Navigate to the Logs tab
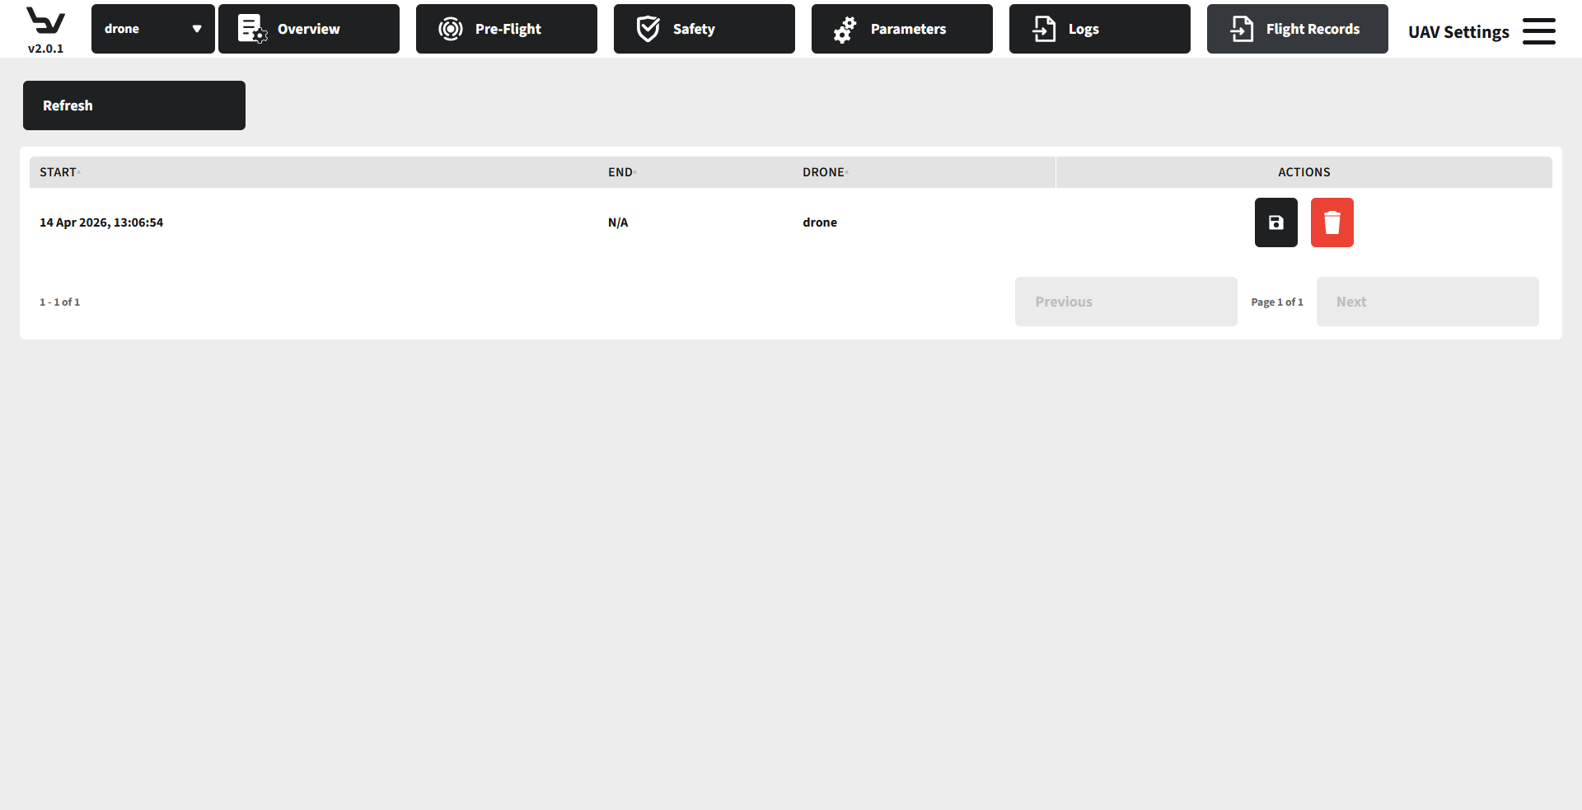The image size is (1582, 810). pyautogui.click(x=1100, y=29)
